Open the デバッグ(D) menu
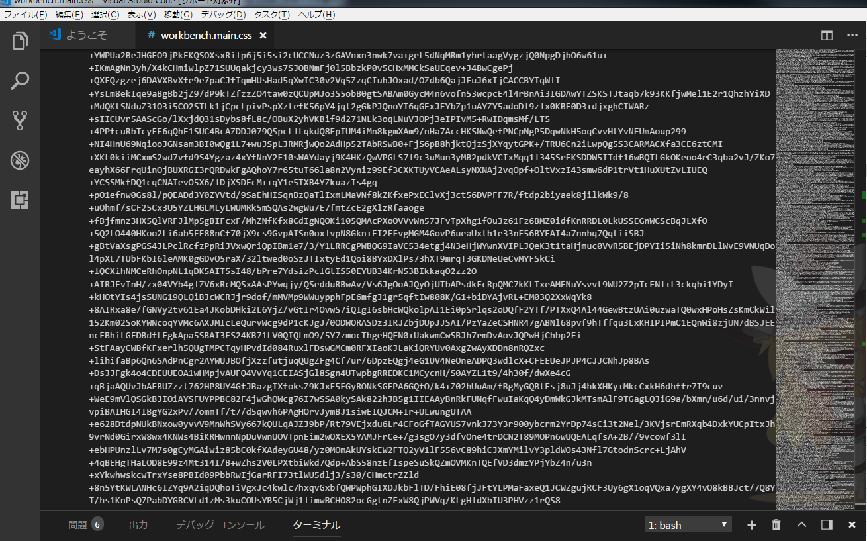This screenshot has height=541, width=867. click(222, 15)
